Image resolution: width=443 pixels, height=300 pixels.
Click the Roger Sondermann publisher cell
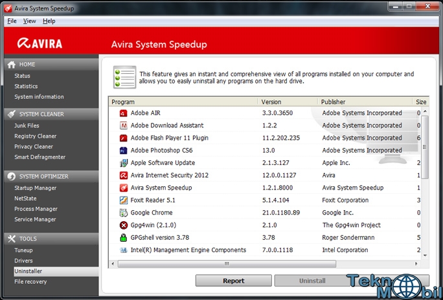click(x=348, y=238)
